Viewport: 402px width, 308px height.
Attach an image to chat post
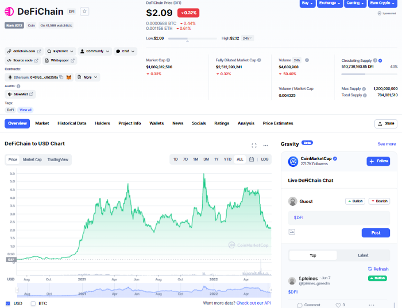coord(292,232)
